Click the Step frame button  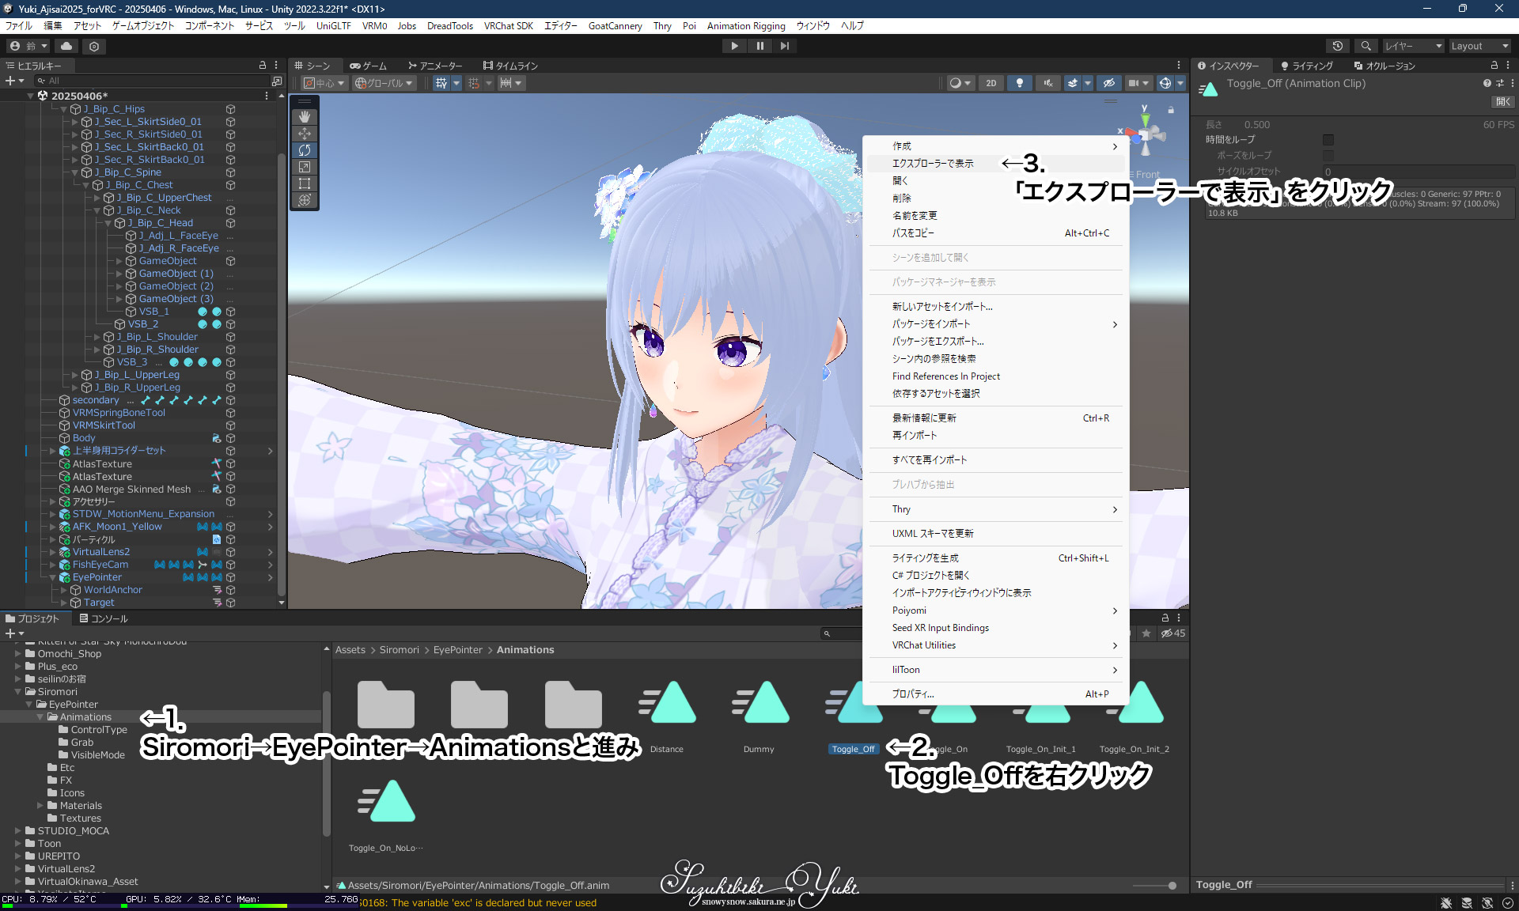(x=785, y=46)
